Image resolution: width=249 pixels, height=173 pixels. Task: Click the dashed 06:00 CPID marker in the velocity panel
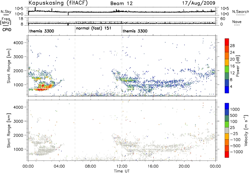tap(75, 130)
